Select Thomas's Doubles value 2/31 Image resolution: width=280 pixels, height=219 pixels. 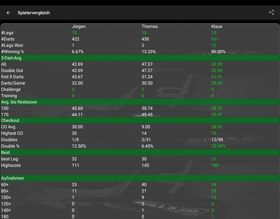146,140
